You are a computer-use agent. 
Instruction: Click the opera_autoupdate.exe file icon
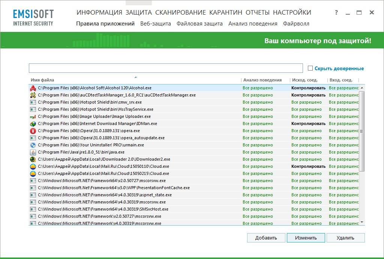(33, 138)
